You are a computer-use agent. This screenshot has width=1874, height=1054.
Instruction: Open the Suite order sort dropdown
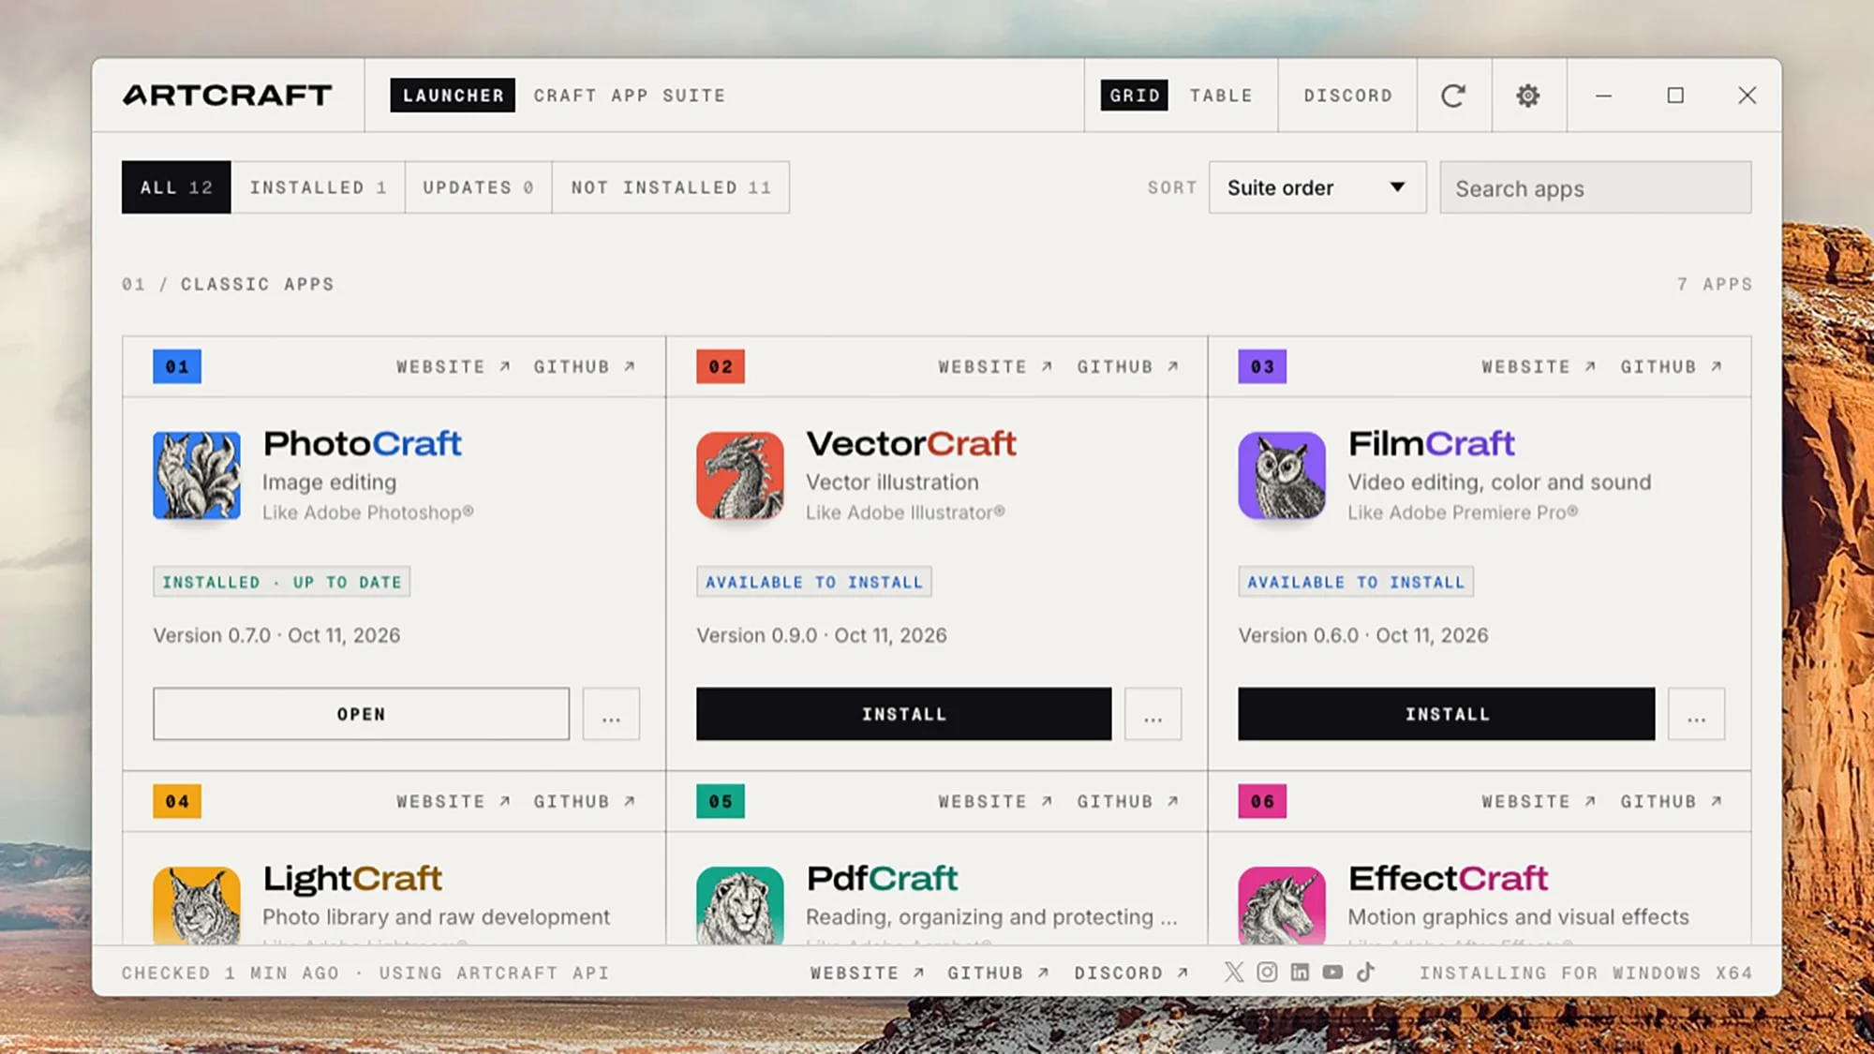click(1317, 187)
